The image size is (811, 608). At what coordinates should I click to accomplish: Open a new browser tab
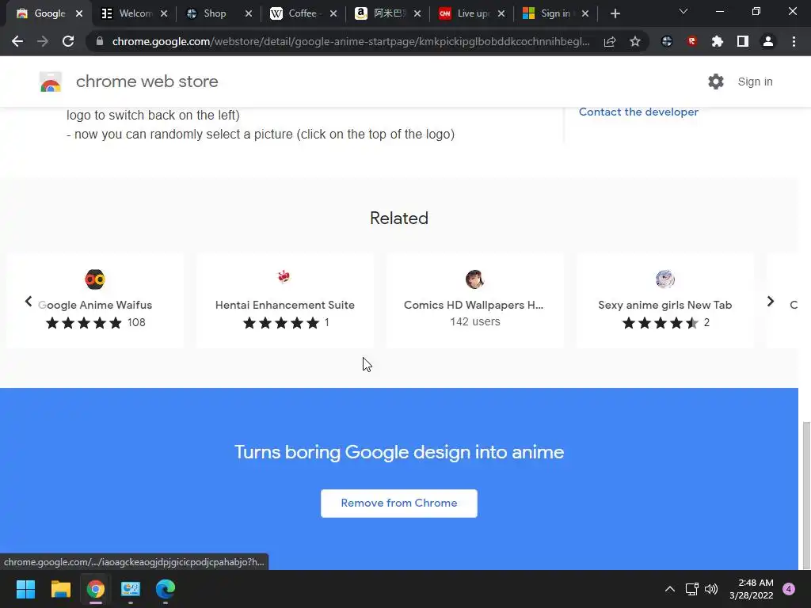tap(615, 14)
